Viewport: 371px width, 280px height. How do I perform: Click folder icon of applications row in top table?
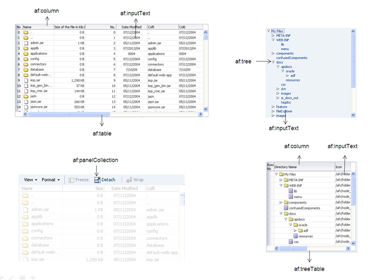26,54
